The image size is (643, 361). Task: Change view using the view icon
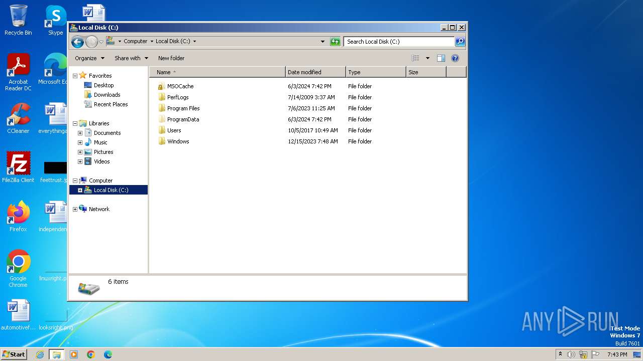pyautogui.click(x=415, y=58)
